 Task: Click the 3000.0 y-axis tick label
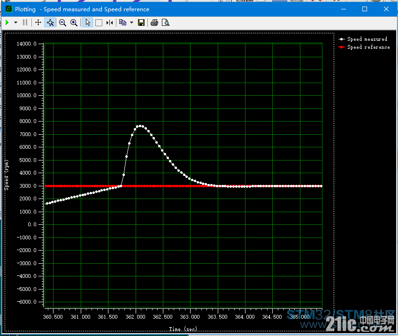point(28,186)
